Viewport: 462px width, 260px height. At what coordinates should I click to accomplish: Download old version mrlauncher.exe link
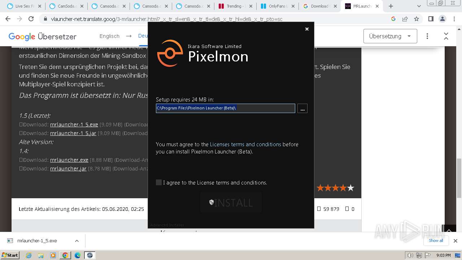[69, 160]
